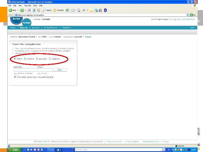Switch to the Competencies navigation tab

click(x=51, y=28)
